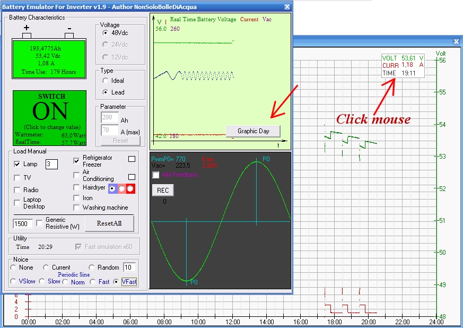Click the Generic Resistive wattage field
This screenshot has height=328, width=463.
23,223
